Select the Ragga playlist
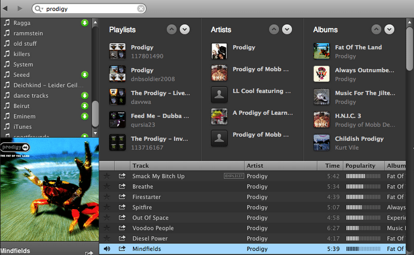 (x=22, y=23)
